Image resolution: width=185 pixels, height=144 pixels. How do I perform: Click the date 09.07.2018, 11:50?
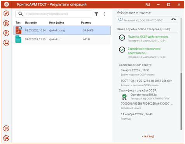(x=35, y=39)
